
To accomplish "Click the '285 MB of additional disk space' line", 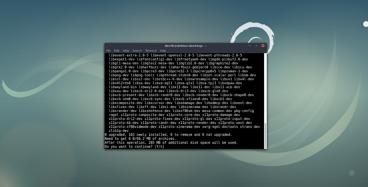I will 171,143.
